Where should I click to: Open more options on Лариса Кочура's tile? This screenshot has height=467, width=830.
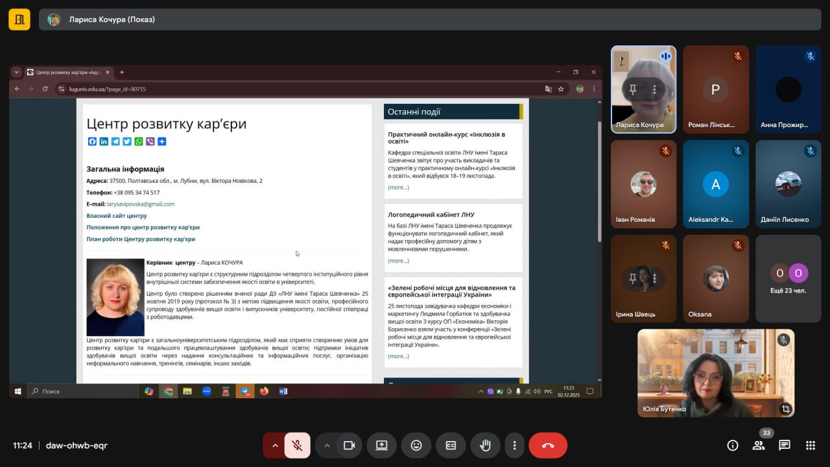point(654,90)
